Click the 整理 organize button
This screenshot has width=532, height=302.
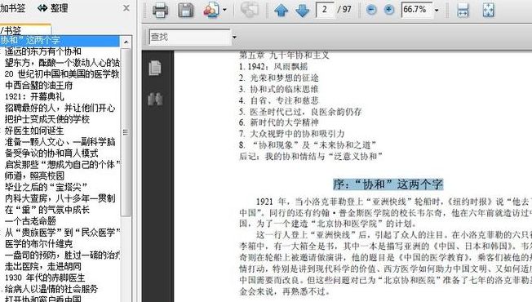pyautogui.click(x=53, y=8)
